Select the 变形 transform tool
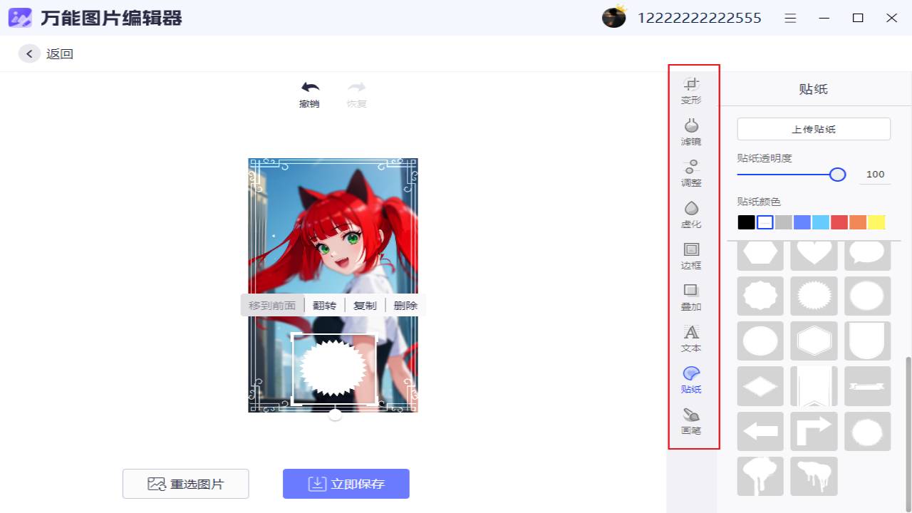The image size is (912, 513). [x=690, y=90]
